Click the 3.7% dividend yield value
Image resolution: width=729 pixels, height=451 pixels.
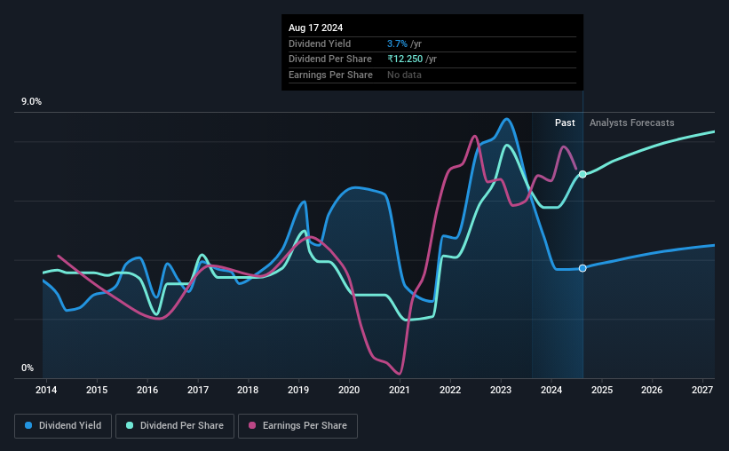(397, 44)
